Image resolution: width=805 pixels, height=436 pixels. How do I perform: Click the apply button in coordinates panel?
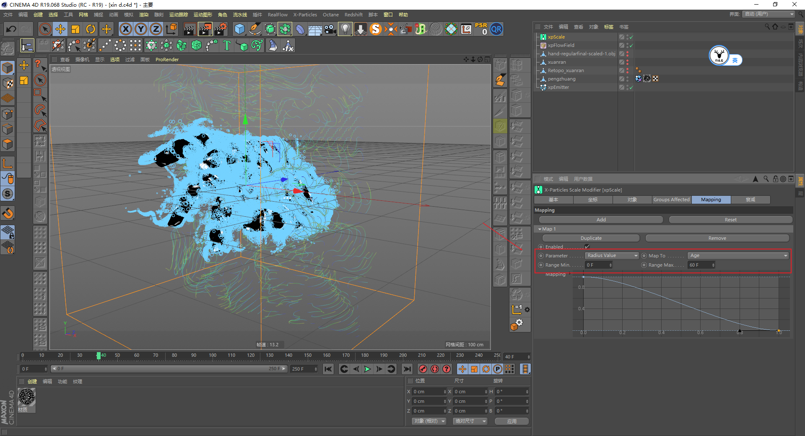[512, 421]
